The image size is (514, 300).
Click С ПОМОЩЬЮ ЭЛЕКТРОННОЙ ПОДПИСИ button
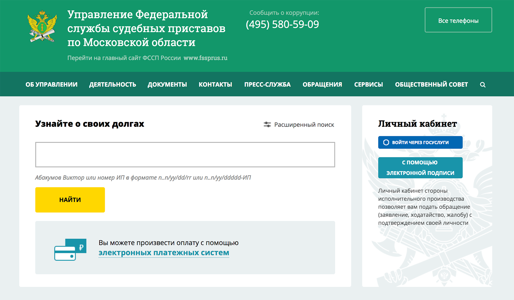(x=420, y=168)
